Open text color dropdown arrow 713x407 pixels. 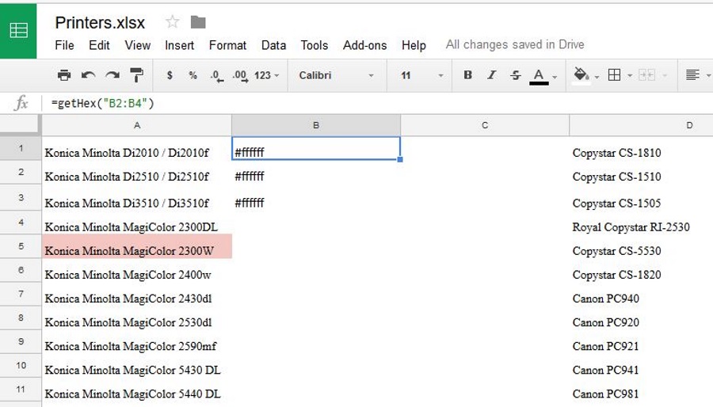555,77
